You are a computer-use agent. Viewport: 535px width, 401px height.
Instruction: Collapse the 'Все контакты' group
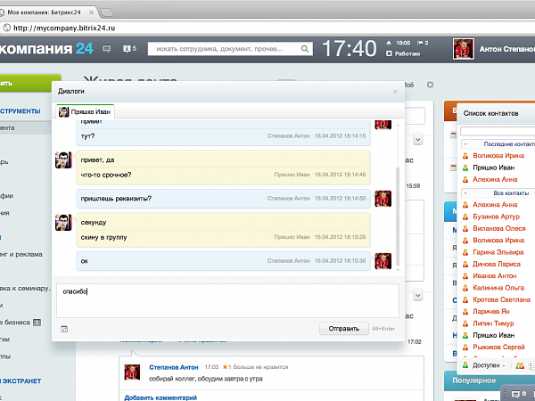point(465,192)
